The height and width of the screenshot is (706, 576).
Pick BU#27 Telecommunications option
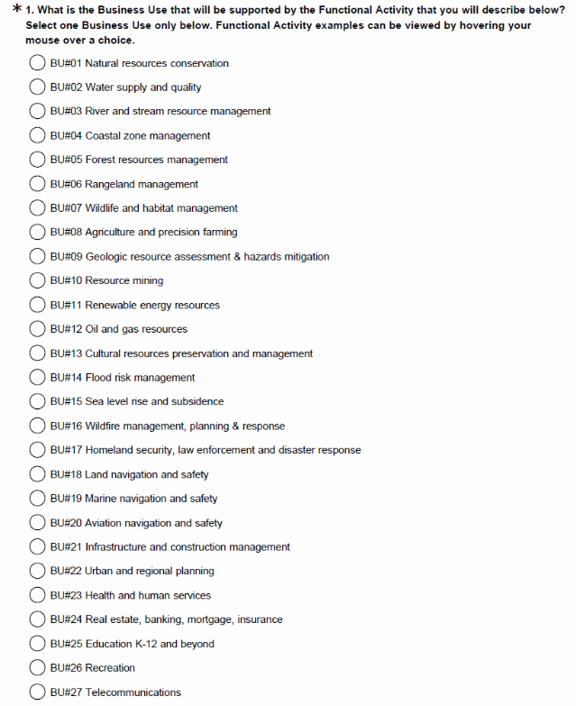click(38, 692)
